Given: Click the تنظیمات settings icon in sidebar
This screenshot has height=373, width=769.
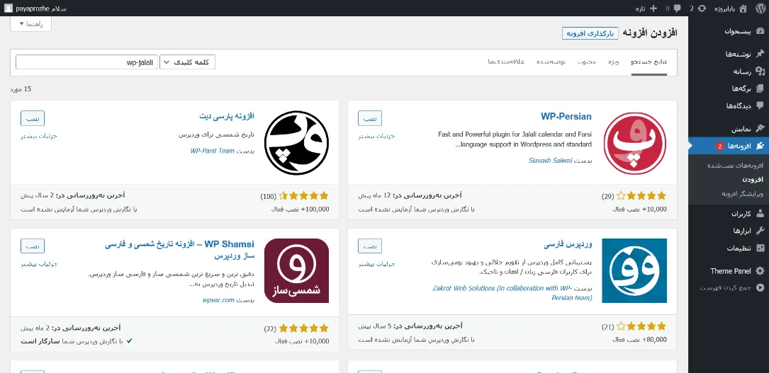Looking at the screenshot, I should pyautogui.click(x=760, y=248).
